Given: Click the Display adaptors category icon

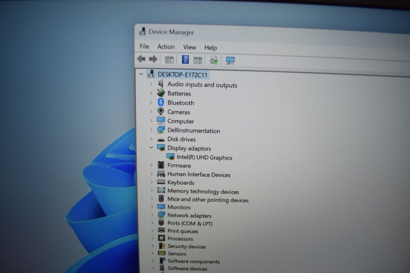Looking at the screenshot, I should tap(161, 147).
